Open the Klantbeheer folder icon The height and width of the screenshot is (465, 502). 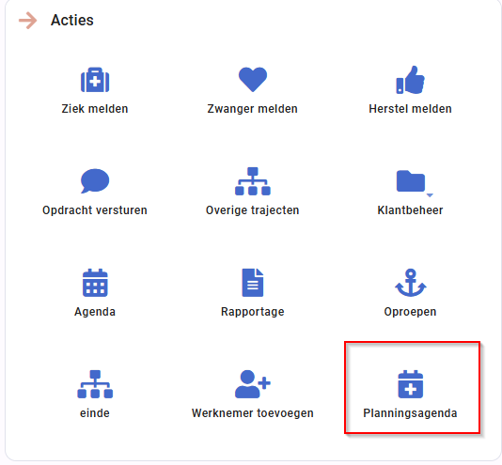(411, 180)
